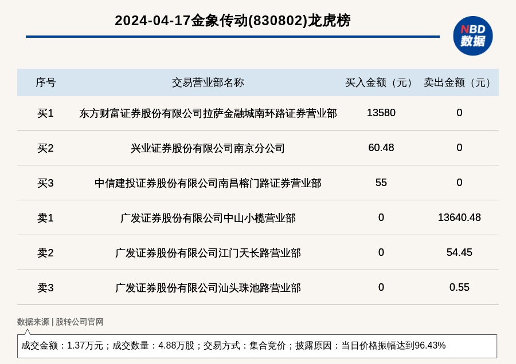Screen dimensions: 516x364
Task: Click the 数据来源 | 股转公司官网 source note
Action: point(61,322)
